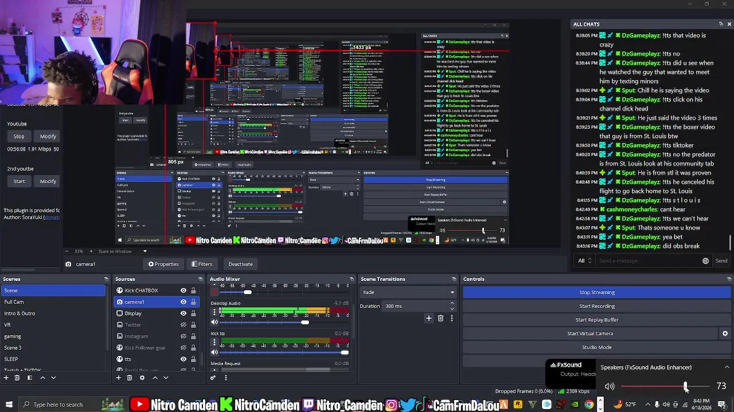Show the Instagram source

coord(183,336)
